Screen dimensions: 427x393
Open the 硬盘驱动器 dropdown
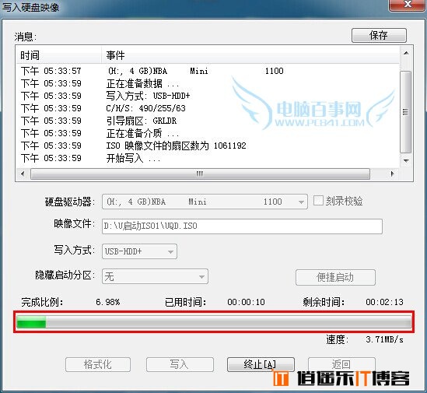pos(205,202)
